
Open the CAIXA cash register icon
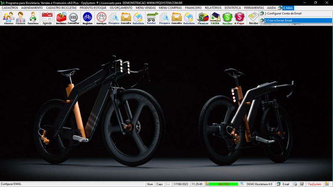click(215, 18)
